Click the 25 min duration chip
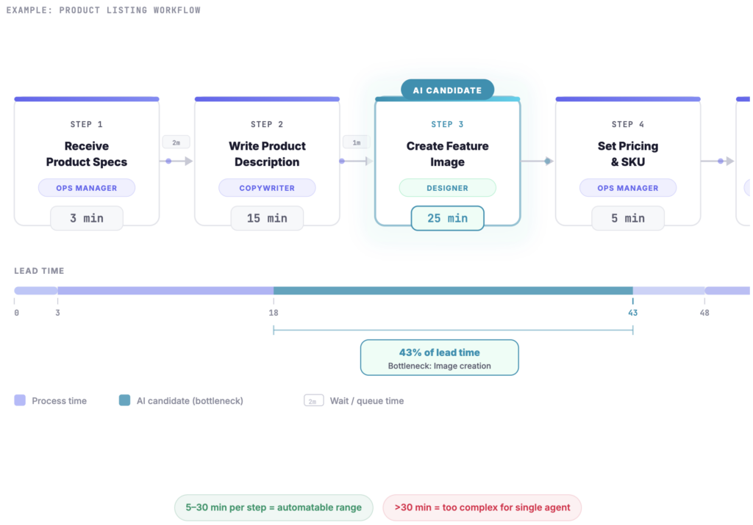 pyautogui.click(x=447, y=218)
